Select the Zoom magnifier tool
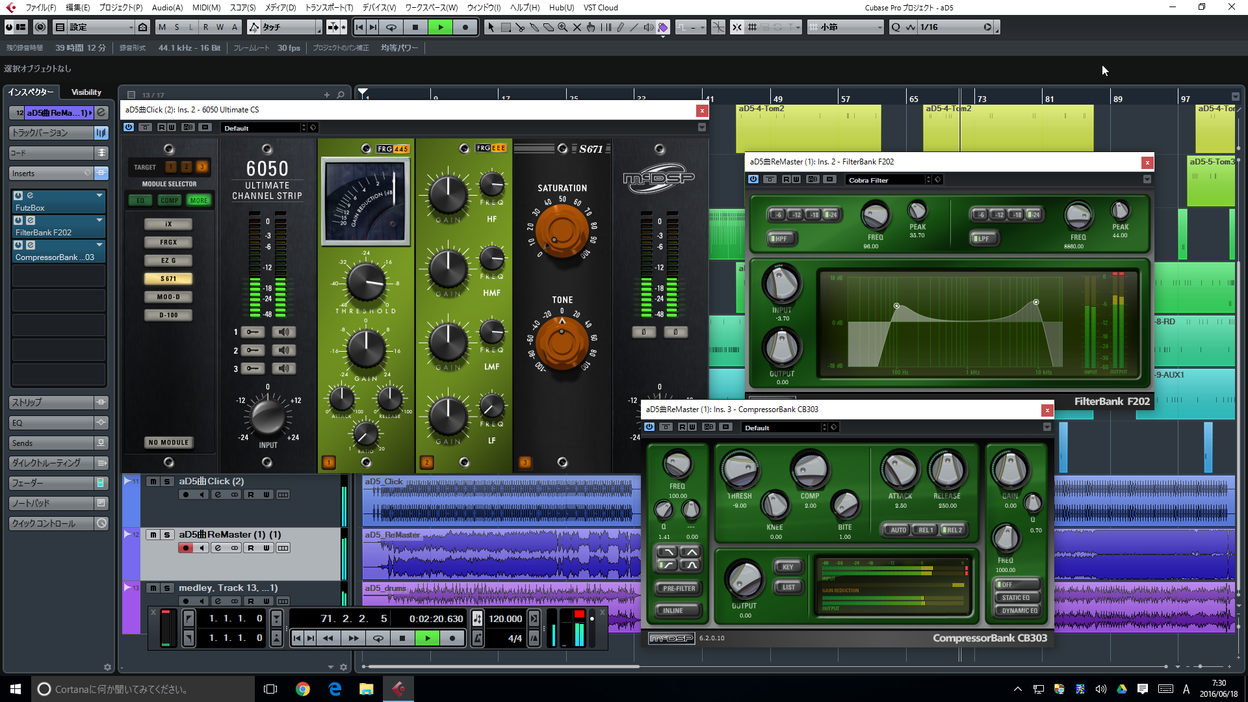This screenshot has width=1248, height=702. tap(562, 27)
